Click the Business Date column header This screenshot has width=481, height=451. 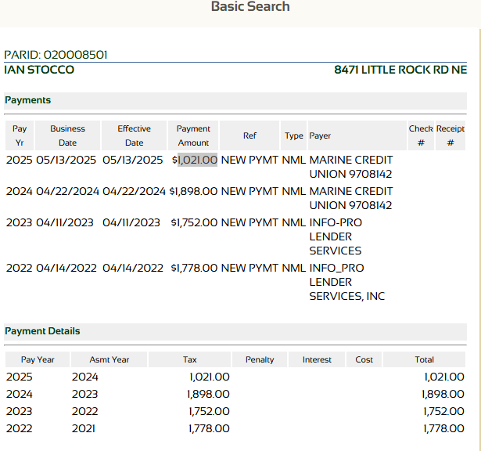(x=67, y=135)
